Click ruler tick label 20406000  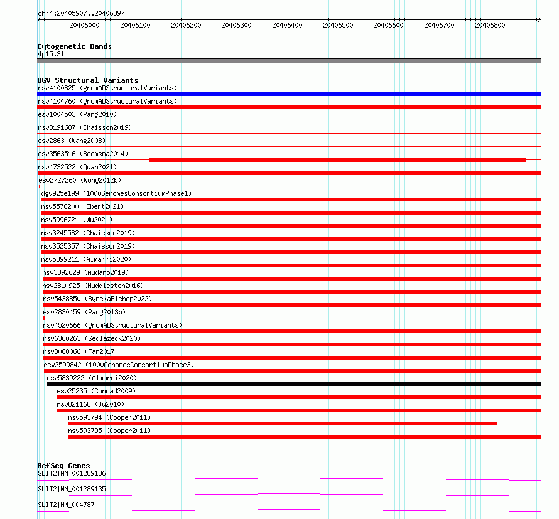[x=85, y=25]
